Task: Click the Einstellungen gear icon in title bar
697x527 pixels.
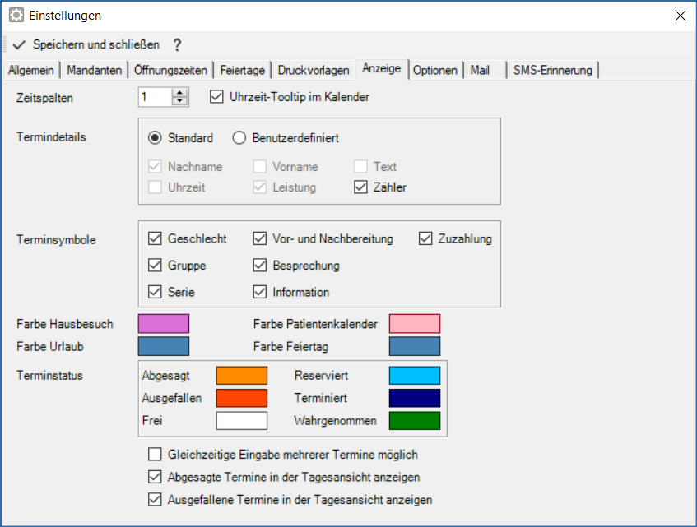Action: tap(16, 16)
